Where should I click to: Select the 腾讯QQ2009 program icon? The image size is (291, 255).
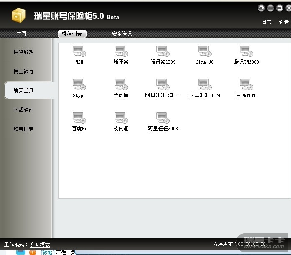click(x=163, y=51)
